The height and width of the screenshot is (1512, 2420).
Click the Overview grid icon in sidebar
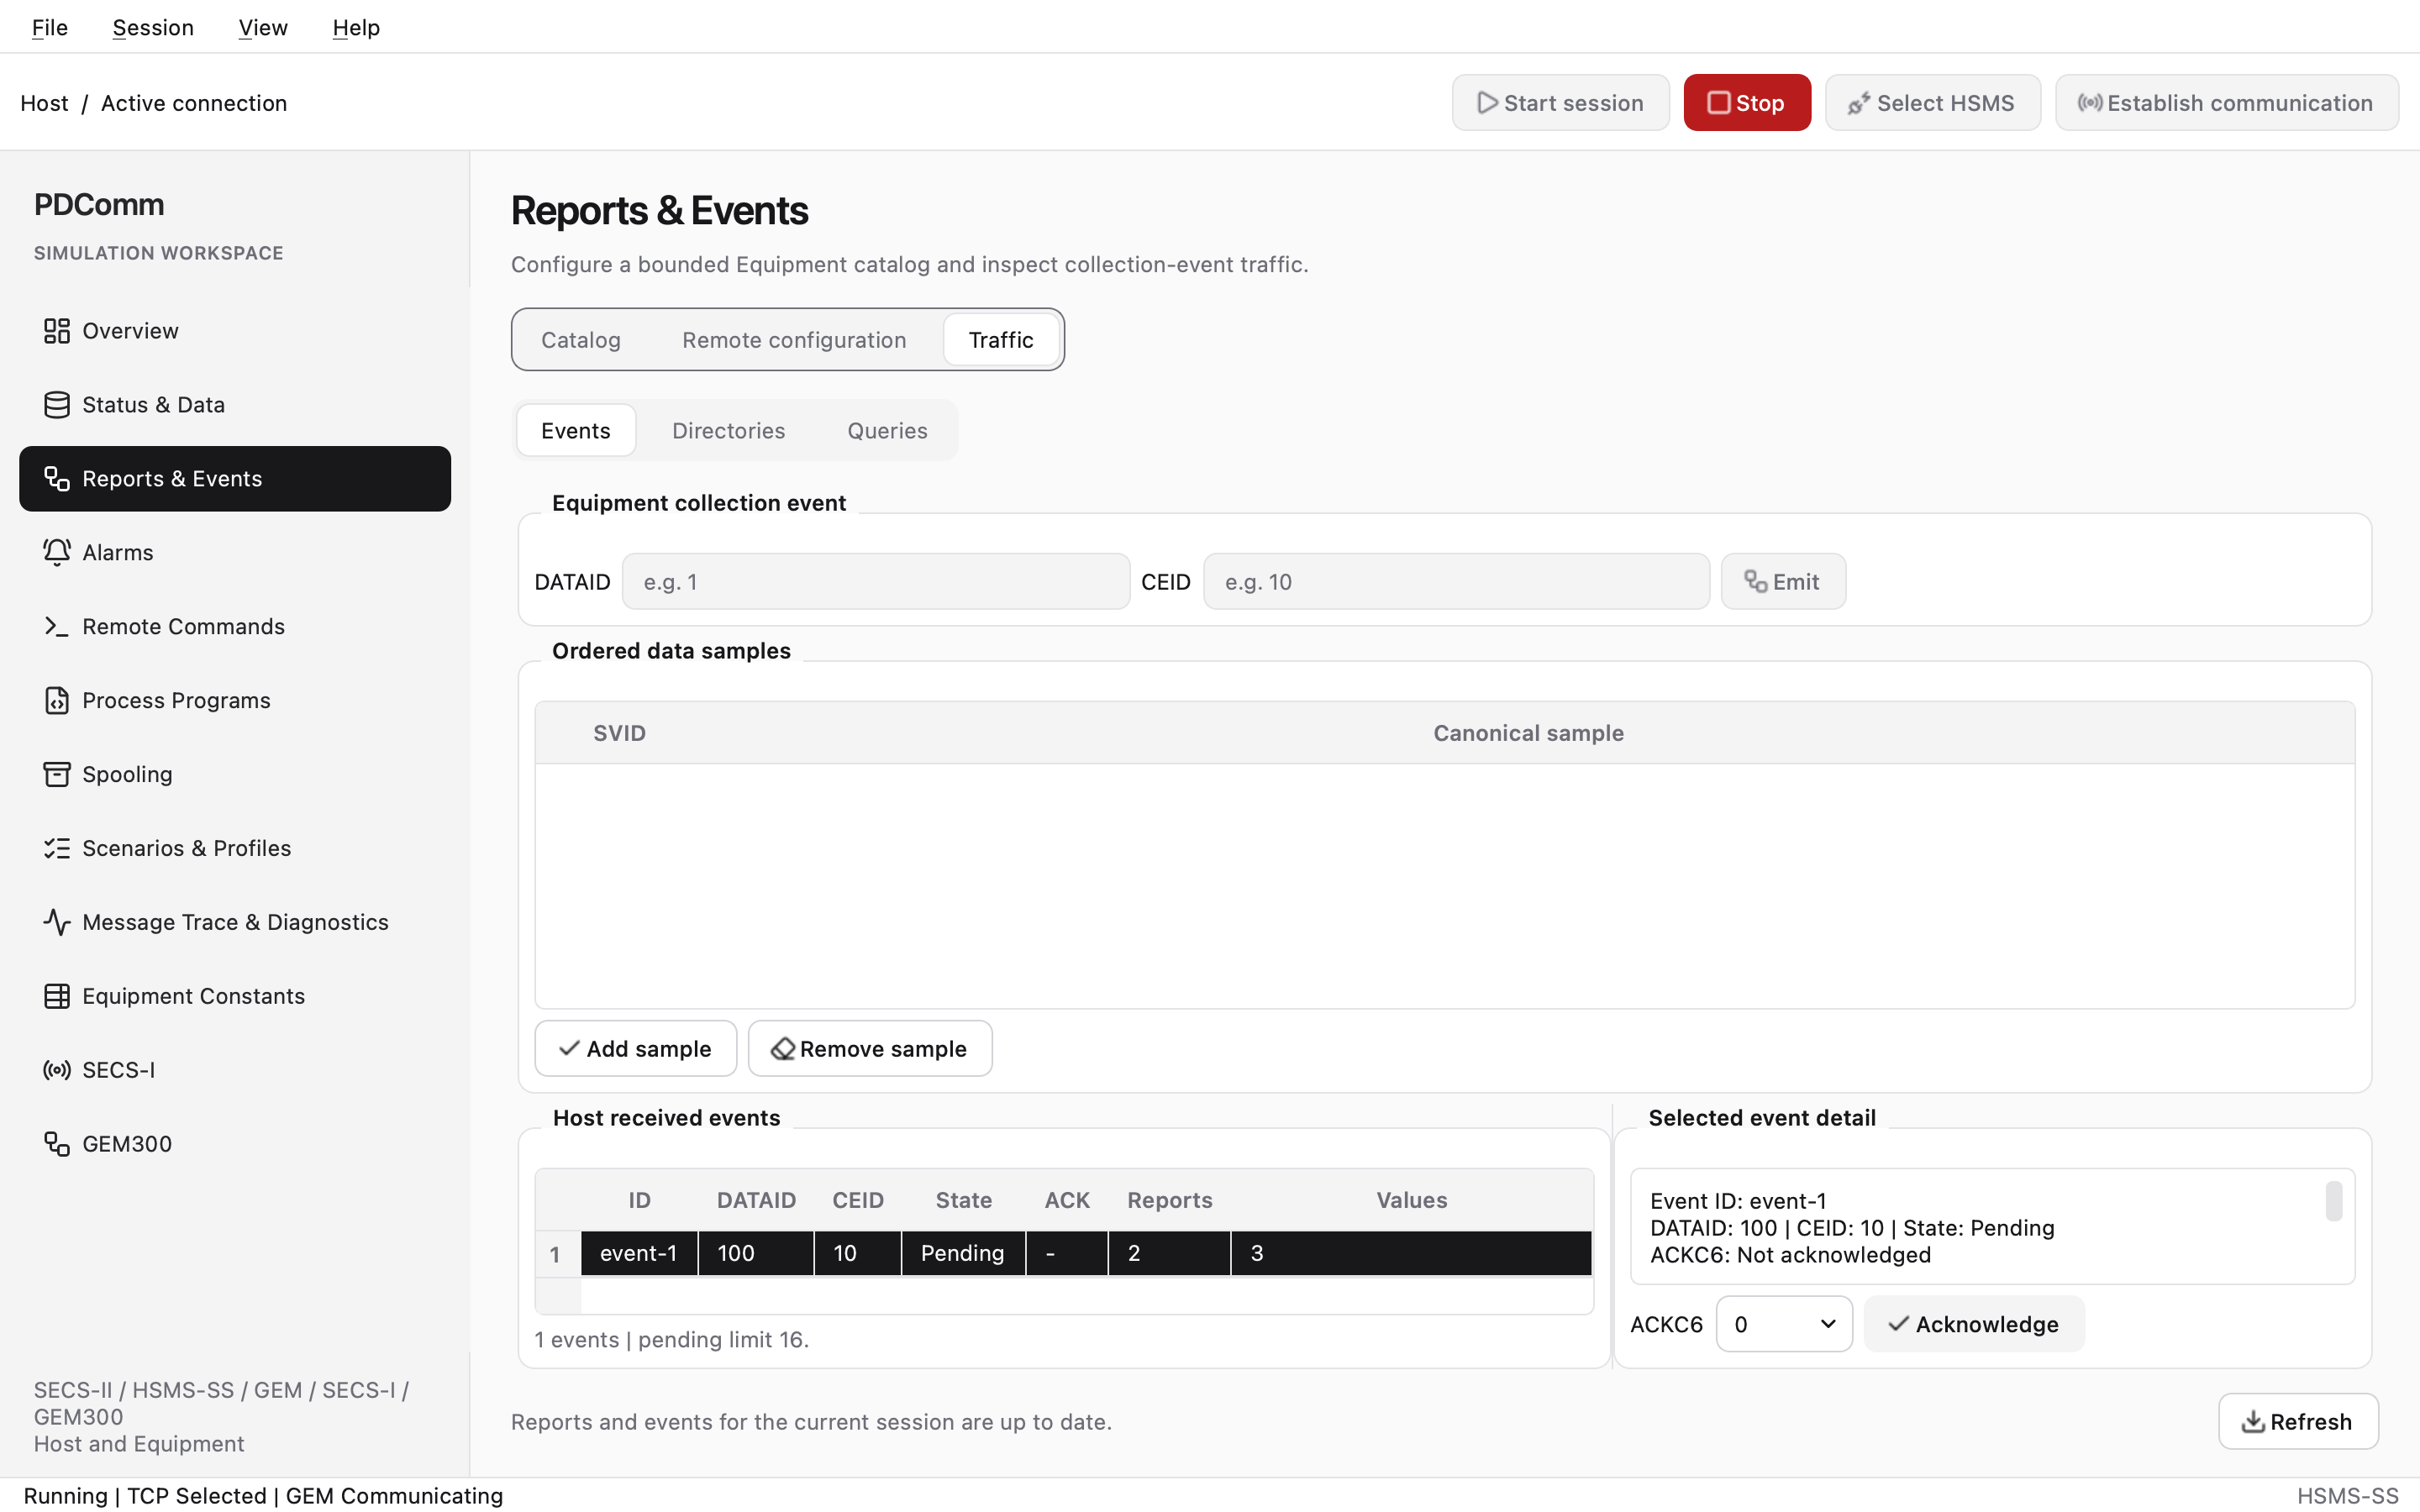(x=57, y=331)
